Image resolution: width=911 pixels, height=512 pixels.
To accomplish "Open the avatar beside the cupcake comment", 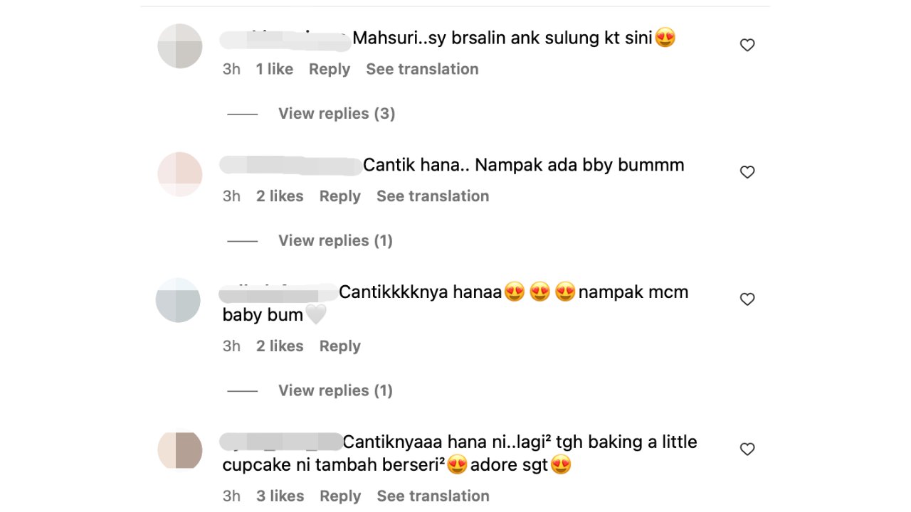I will coord(179,449).
